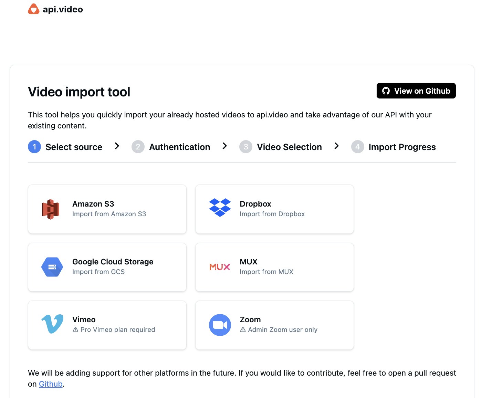Go to Select source step

pyautogui.click(x=74, y=147)
